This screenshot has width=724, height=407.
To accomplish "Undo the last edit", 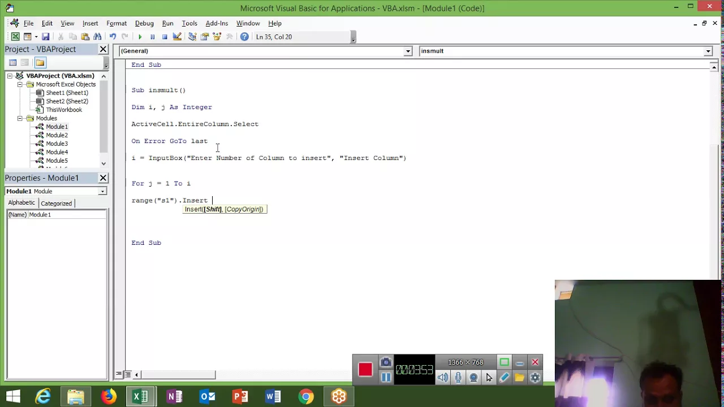I will 113,37.
